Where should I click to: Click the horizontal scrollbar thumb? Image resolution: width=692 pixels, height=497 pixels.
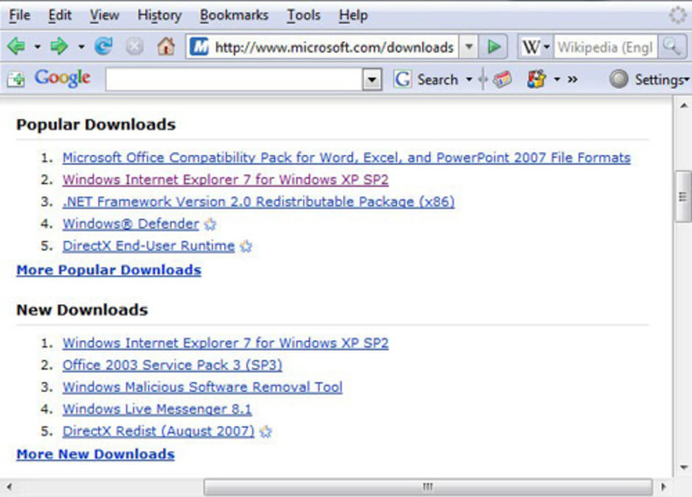click(x=428, y=487)
